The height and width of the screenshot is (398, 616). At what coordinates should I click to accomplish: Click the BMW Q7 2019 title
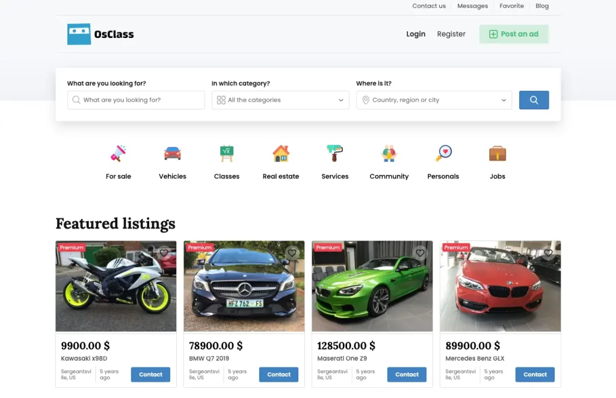click(209, 358)
